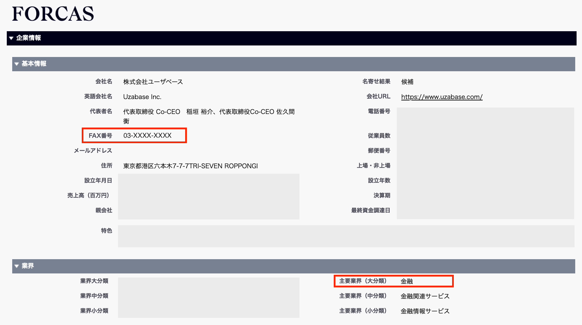
Task: Click the 電話番号 field label
Action: coord(379,111)
